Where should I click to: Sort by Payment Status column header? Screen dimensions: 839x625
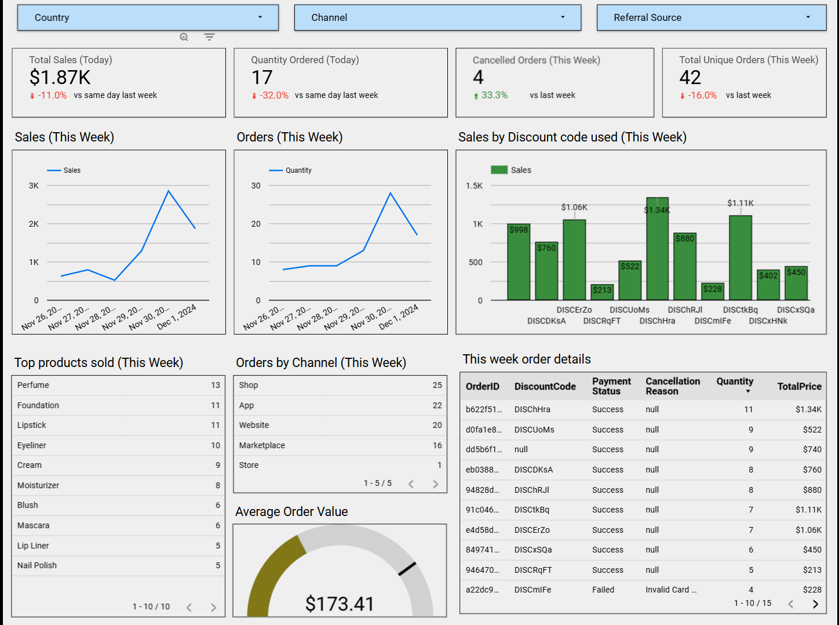coord(611,386)
